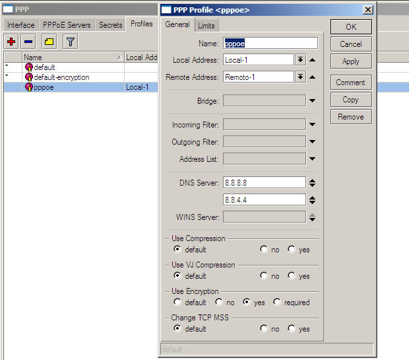Switch to the Secrets tab
Screen dimensions: 409x360
point(111,25)
